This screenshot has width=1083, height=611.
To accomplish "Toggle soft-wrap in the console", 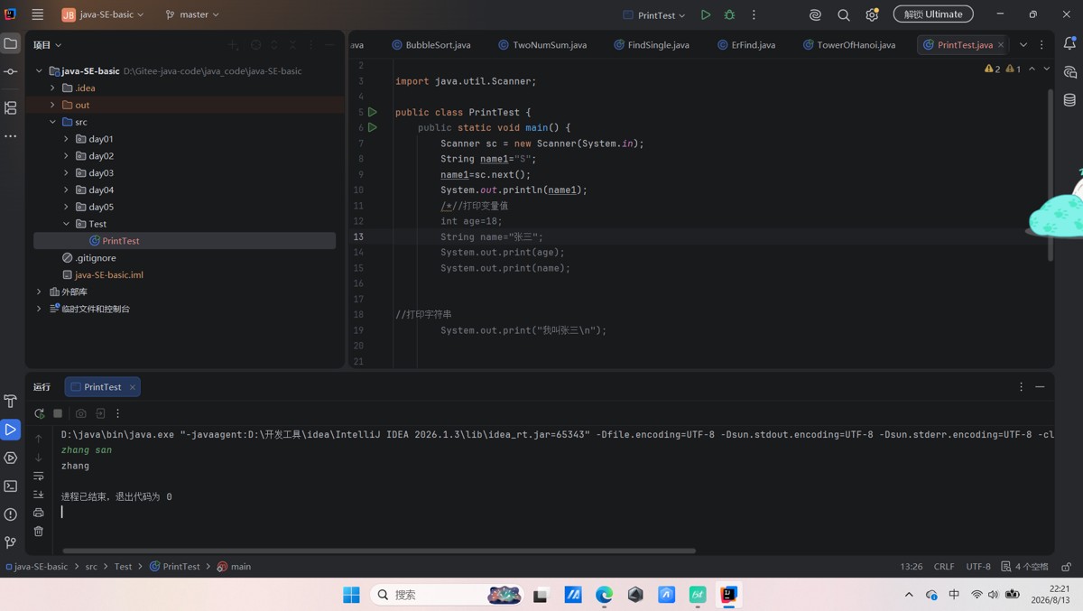I will point(39,476).
